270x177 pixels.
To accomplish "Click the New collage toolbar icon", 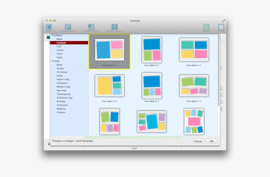I will point(49,27).
